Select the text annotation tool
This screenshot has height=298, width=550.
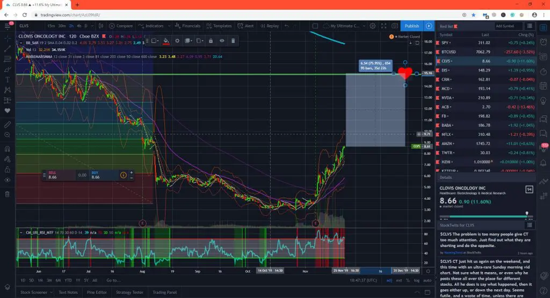click(x=8, y=80)
